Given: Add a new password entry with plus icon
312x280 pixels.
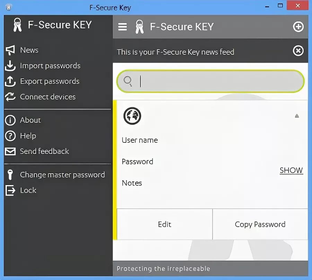Looking at the screenshot, I should 298,27.
